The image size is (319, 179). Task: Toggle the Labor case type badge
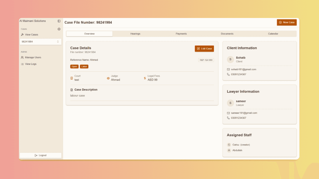(84, 66)
